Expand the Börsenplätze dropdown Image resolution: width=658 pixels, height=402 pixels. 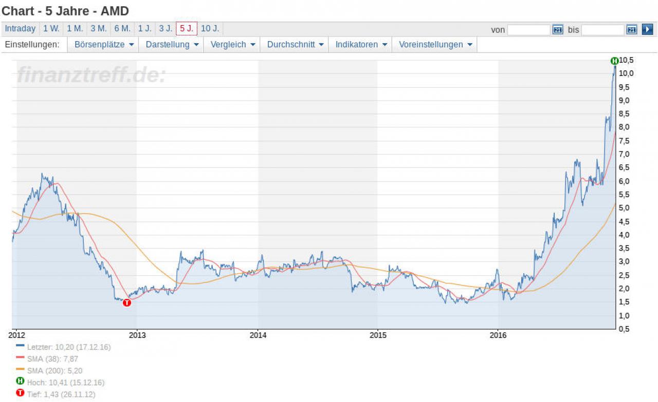(x=104, y=45)
